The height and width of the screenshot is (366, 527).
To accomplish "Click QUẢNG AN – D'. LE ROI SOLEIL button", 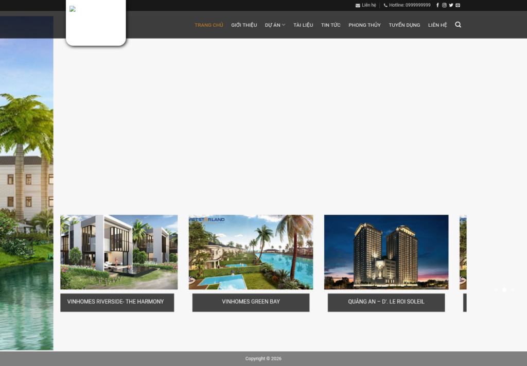I will 386,303.
